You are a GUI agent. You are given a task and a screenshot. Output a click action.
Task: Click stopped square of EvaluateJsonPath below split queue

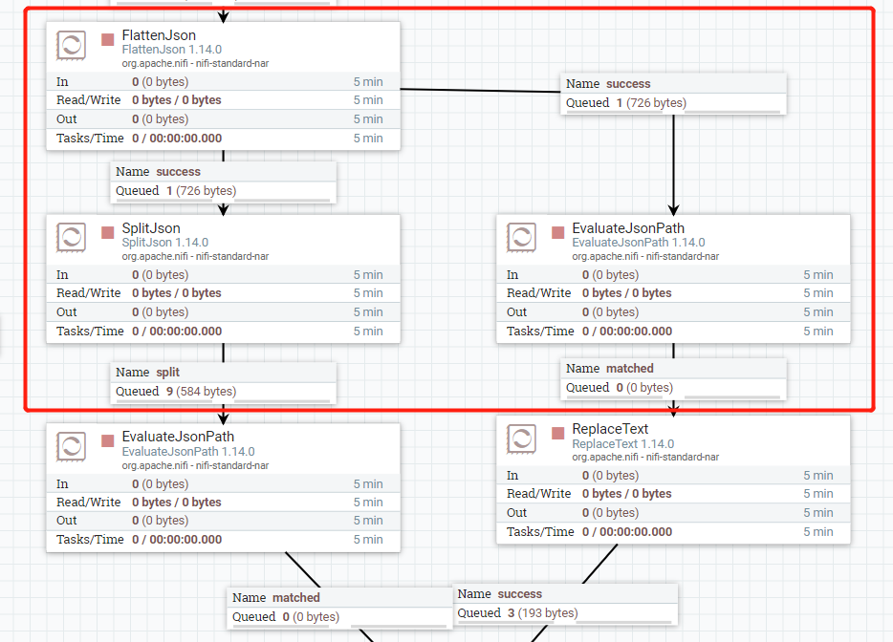[x=108, y=441]
